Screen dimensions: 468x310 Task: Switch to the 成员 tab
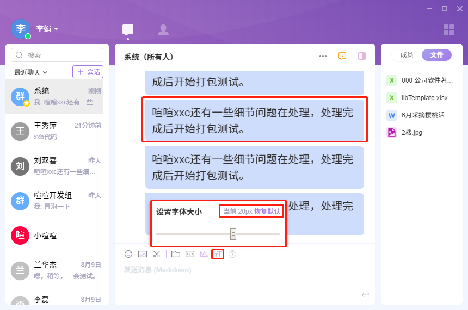click(407, 54)
